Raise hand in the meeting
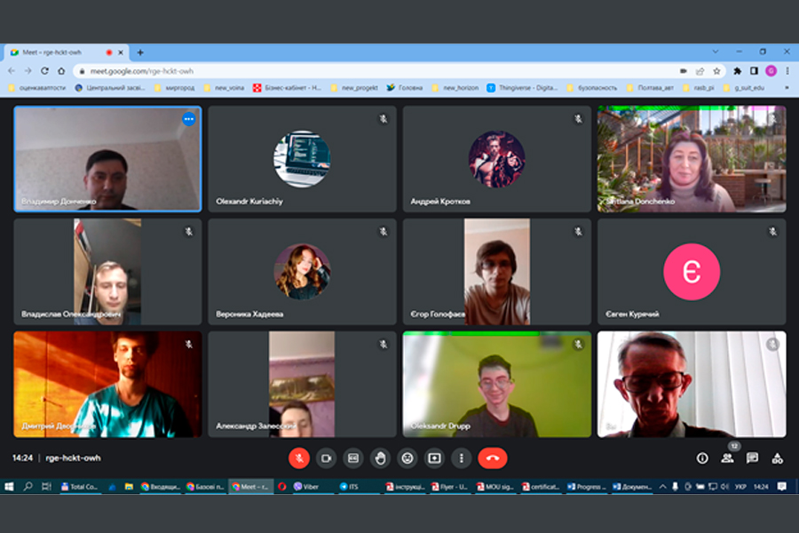The width and height of the screenshot is (799, 533). click(380, 457)
